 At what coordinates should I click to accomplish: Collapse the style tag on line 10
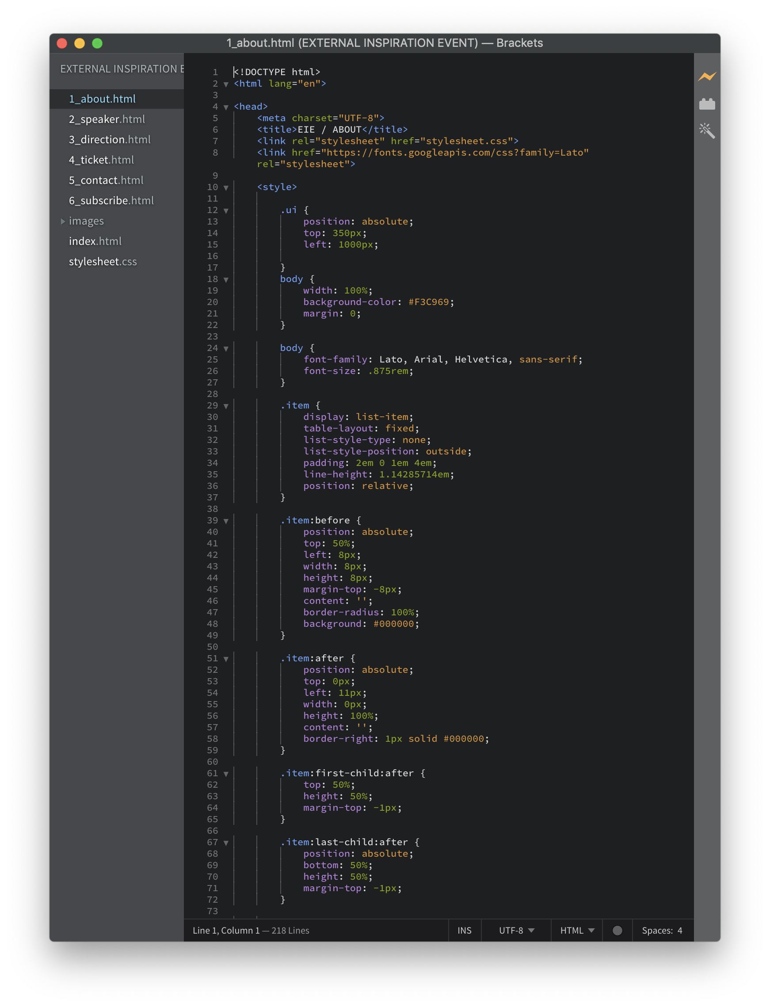tap(226, 187)
